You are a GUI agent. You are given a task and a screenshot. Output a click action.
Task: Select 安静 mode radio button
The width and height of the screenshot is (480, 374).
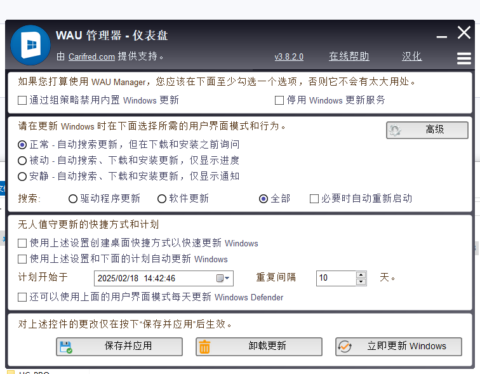(22, 177)
